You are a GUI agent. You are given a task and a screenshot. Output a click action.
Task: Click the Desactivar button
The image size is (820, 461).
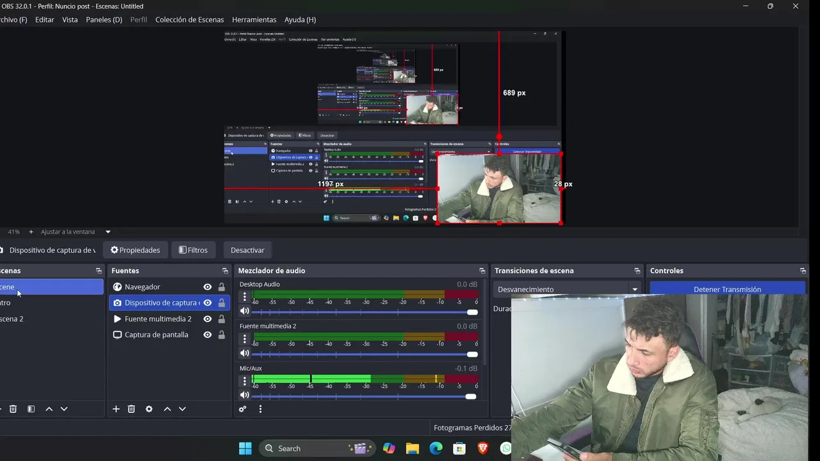tap(247, 250)
